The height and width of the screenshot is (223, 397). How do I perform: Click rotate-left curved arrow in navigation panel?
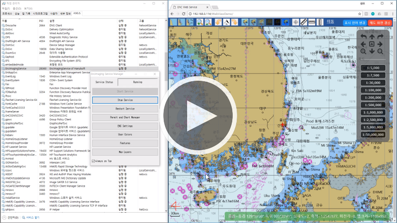pos(363,37)
